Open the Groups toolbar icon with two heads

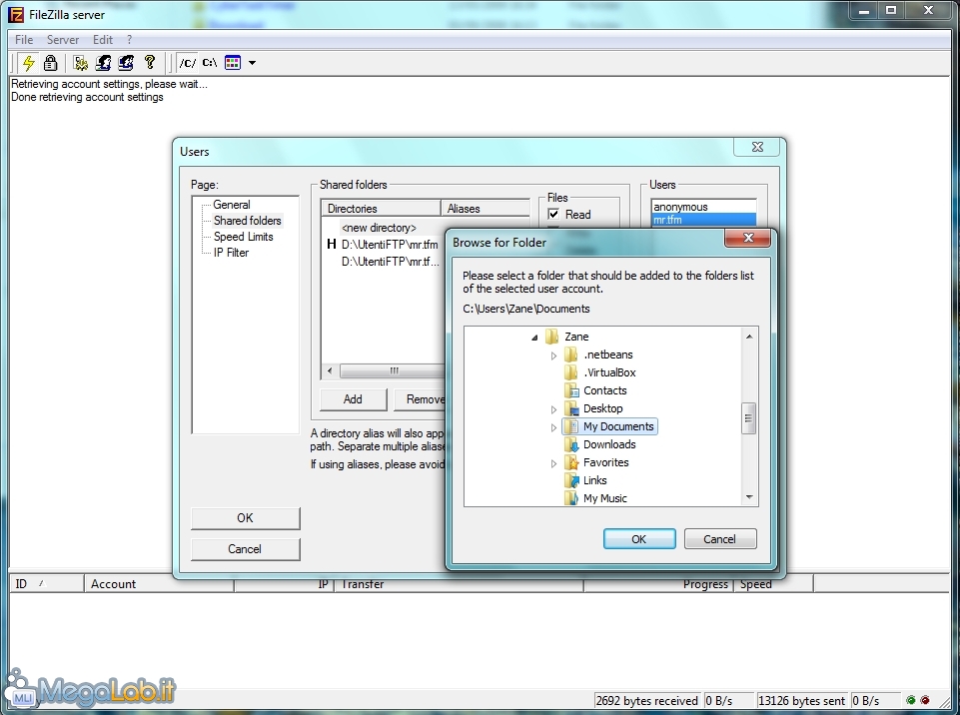(126, 63)
